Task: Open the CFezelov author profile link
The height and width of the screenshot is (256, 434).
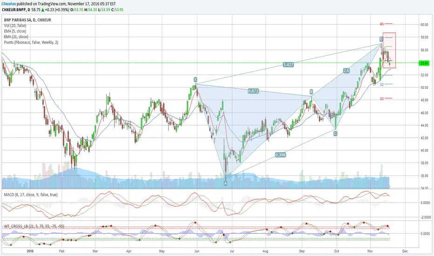Action: pyautogui.click(x=9, y=4)
